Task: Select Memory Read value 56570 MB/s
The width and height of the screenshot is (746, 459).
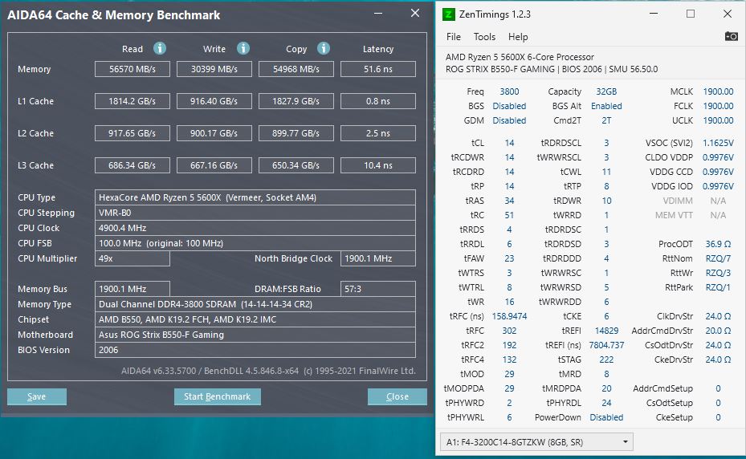Action: click(132, 69)
